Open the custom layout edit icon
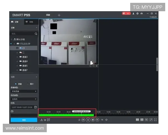 pyautogui.click(x=151, y=120)
